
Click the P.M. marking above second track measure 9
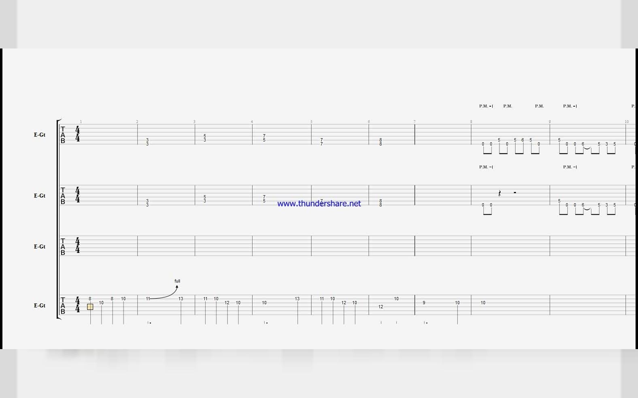[570, 167]
